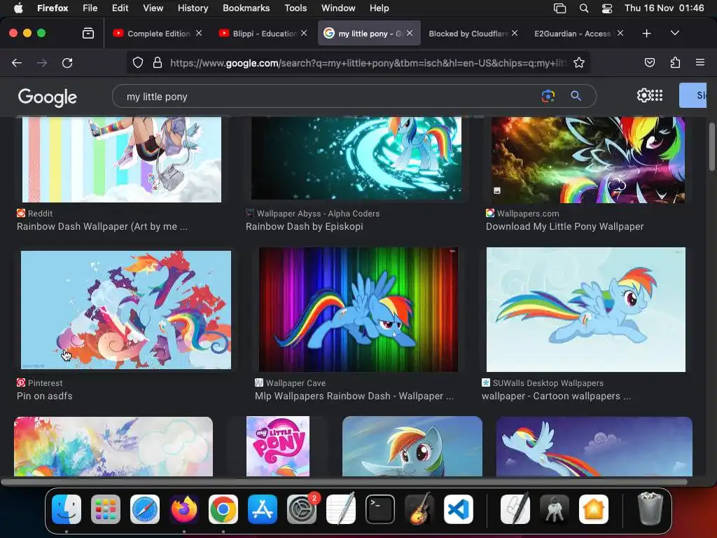
Task: Search by image with Google Lens
Action: click(548, 96)
